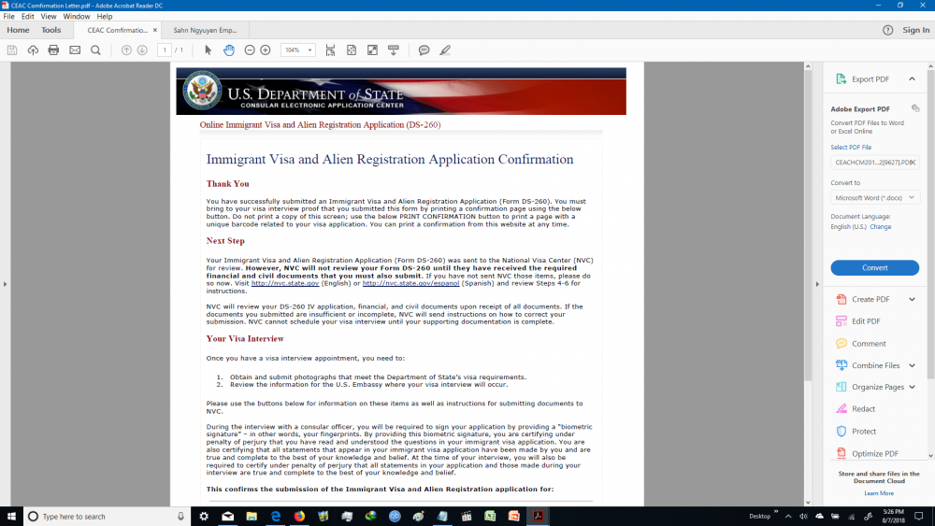Open the nvc.state.gov/espanol link
The image size is (935, 526).
(410, 283)
